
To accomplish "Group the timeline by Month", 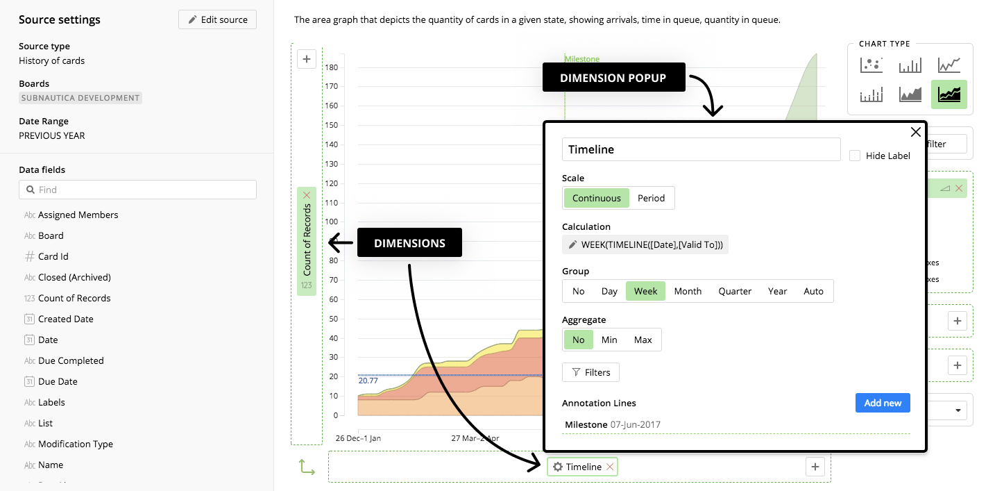I will coord(688,291).
